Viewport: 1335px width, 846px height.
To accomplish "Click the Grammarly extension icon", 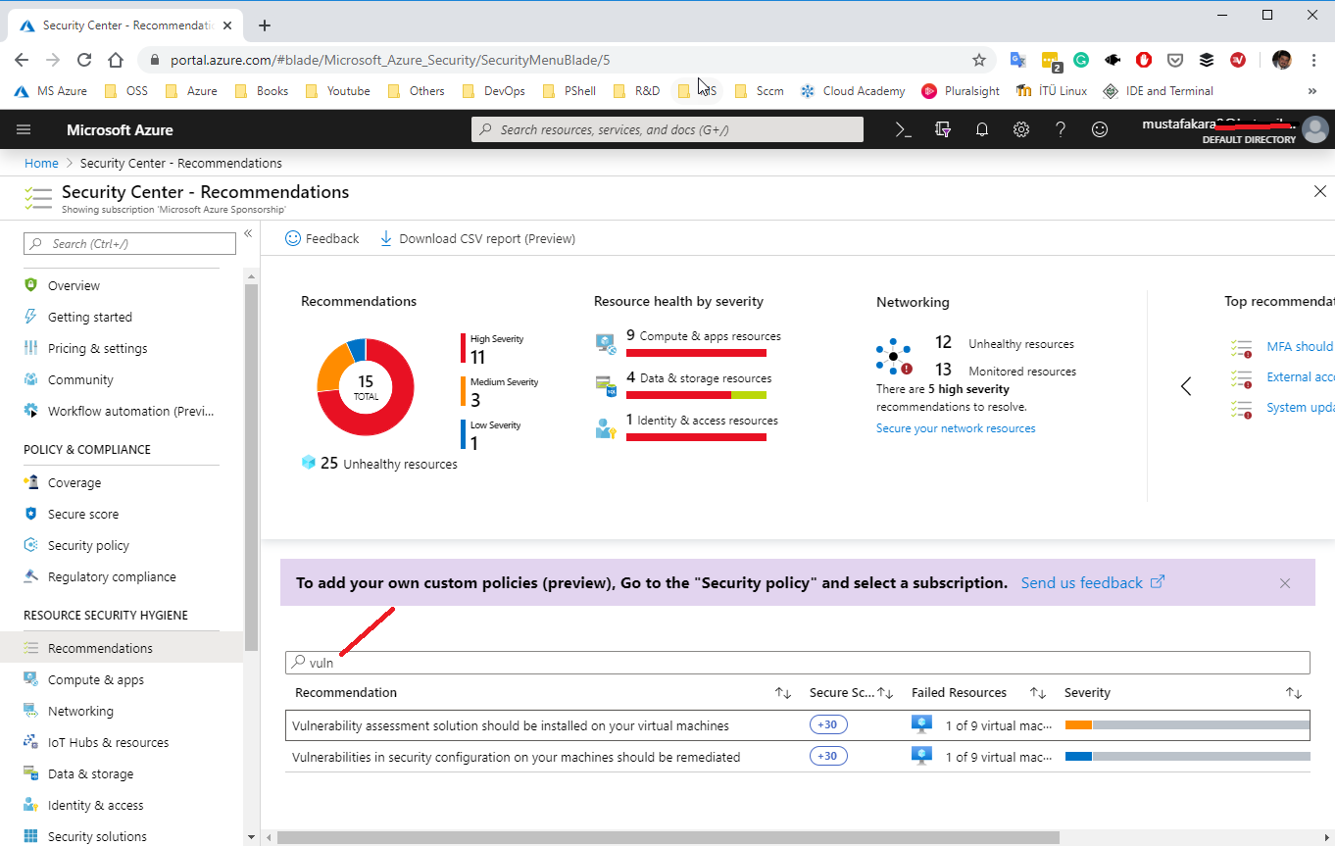I will [x=1081, y=60].
